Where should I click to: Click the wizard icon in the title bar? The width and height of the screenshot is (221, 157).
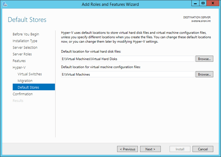[x=5, y=4]
